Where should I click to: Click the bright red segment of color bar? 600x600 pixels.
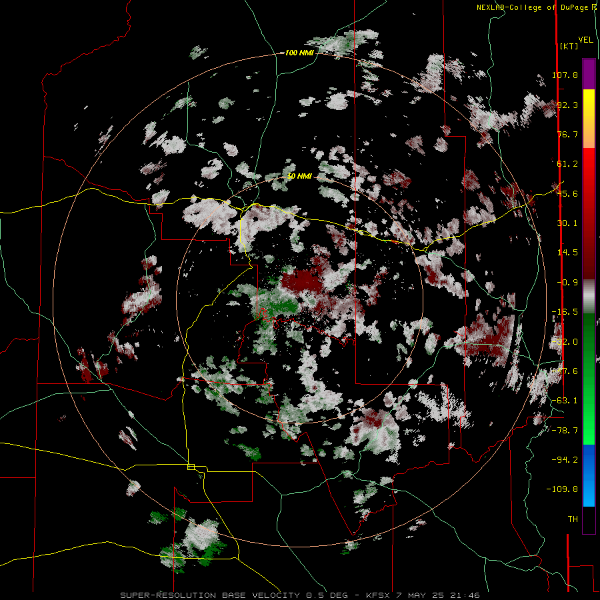[x=589, y=177]
